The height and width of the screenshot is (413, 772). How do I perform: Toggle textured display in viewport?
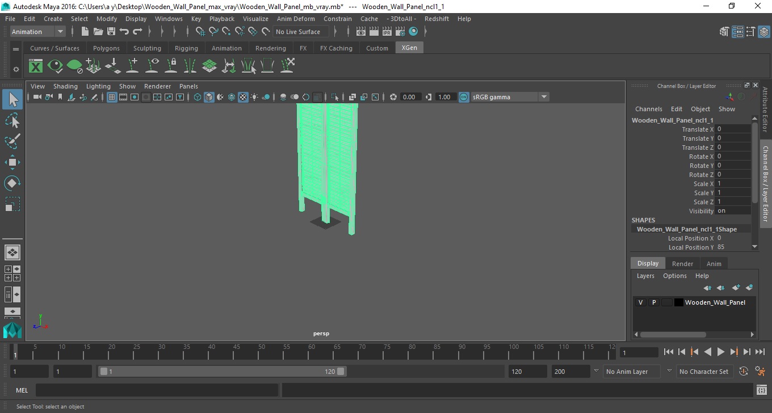[x=243, y=97]
